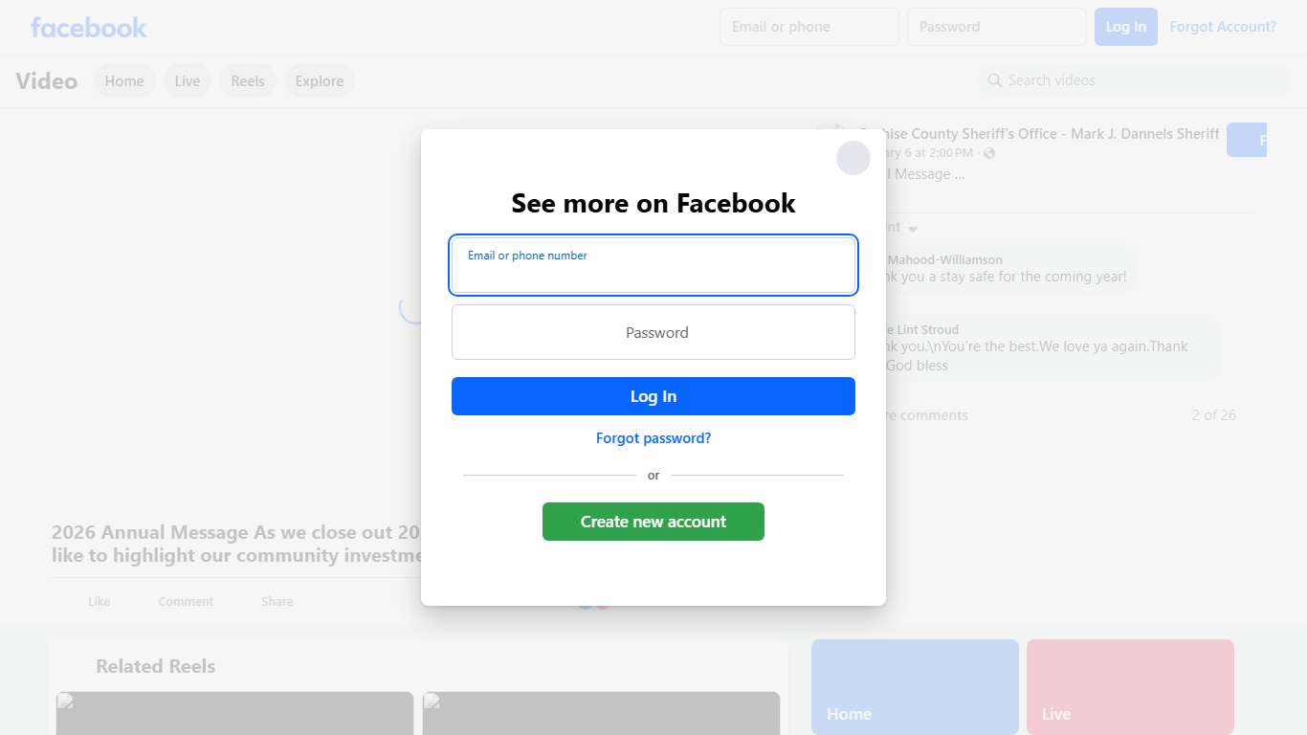Expand the comment sort dropdown arrow

pyautogui.click(x=913, y=229)
